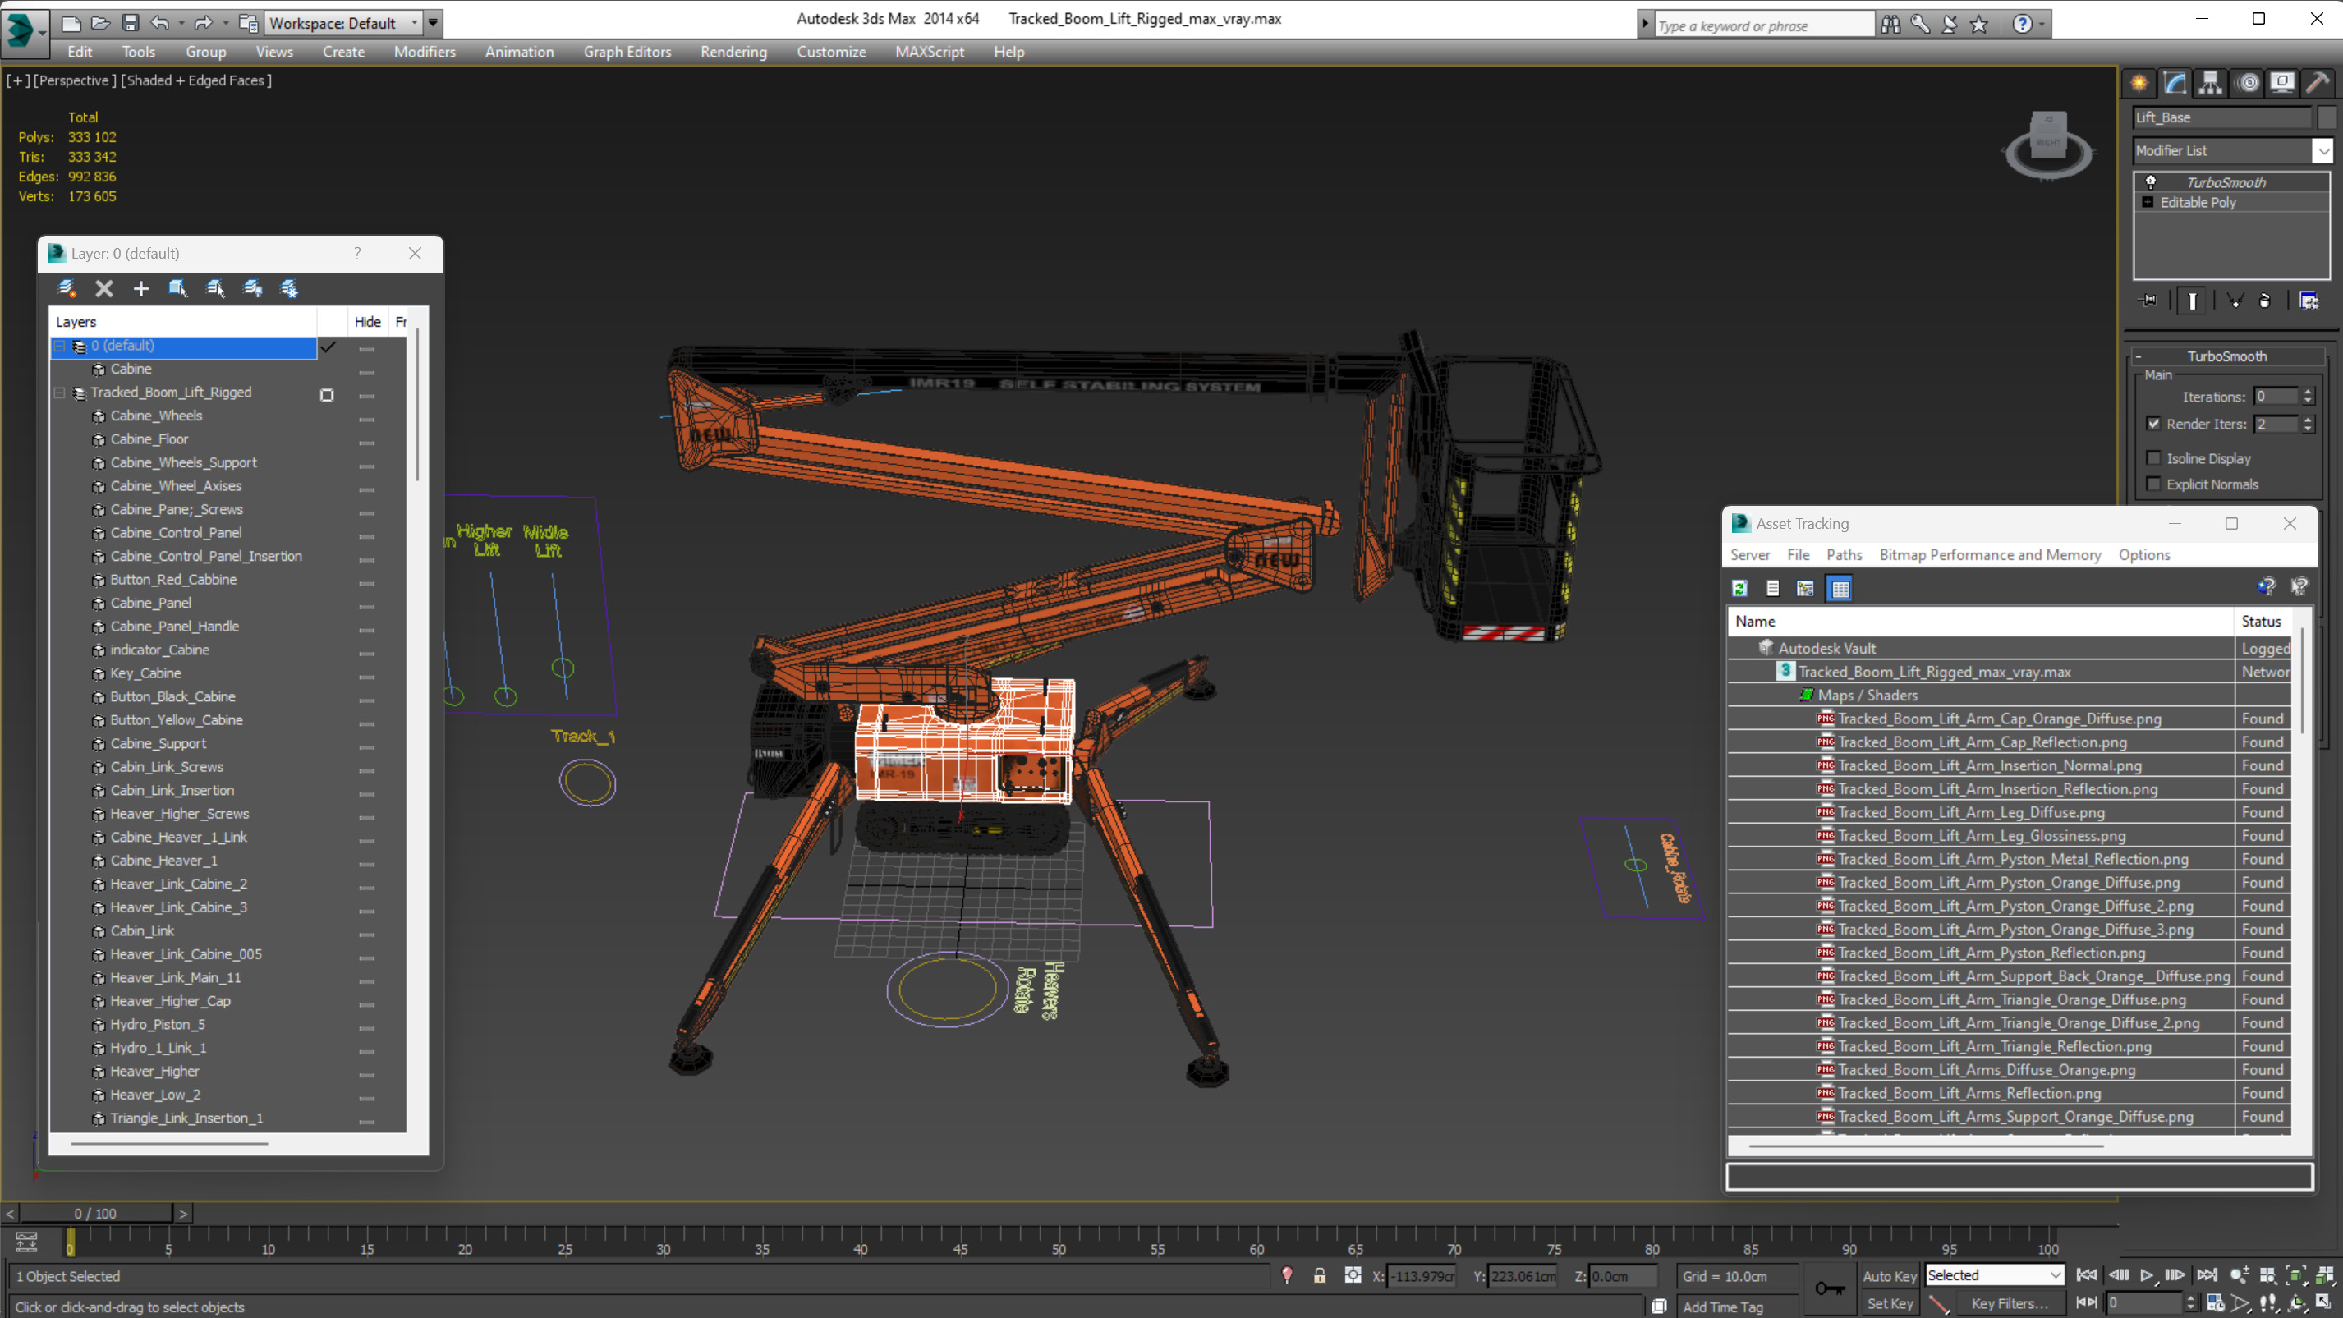Open the Utilities command panel tab
2343x1318 pixels.
point(2318,84)
